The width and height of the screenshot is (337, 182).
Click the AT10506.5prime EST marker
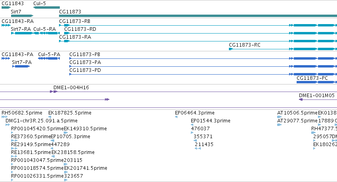pos(280,117)
